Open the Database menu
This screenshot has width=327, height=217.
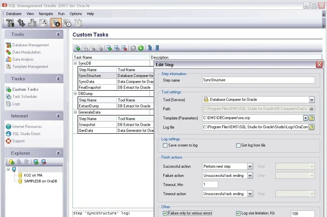point(14,14)
